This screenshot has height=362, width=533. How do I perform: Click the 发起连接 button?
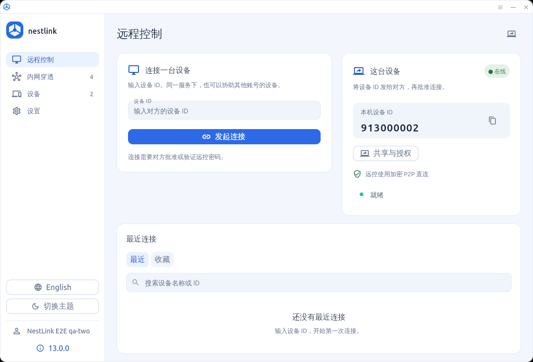[224, 136]
